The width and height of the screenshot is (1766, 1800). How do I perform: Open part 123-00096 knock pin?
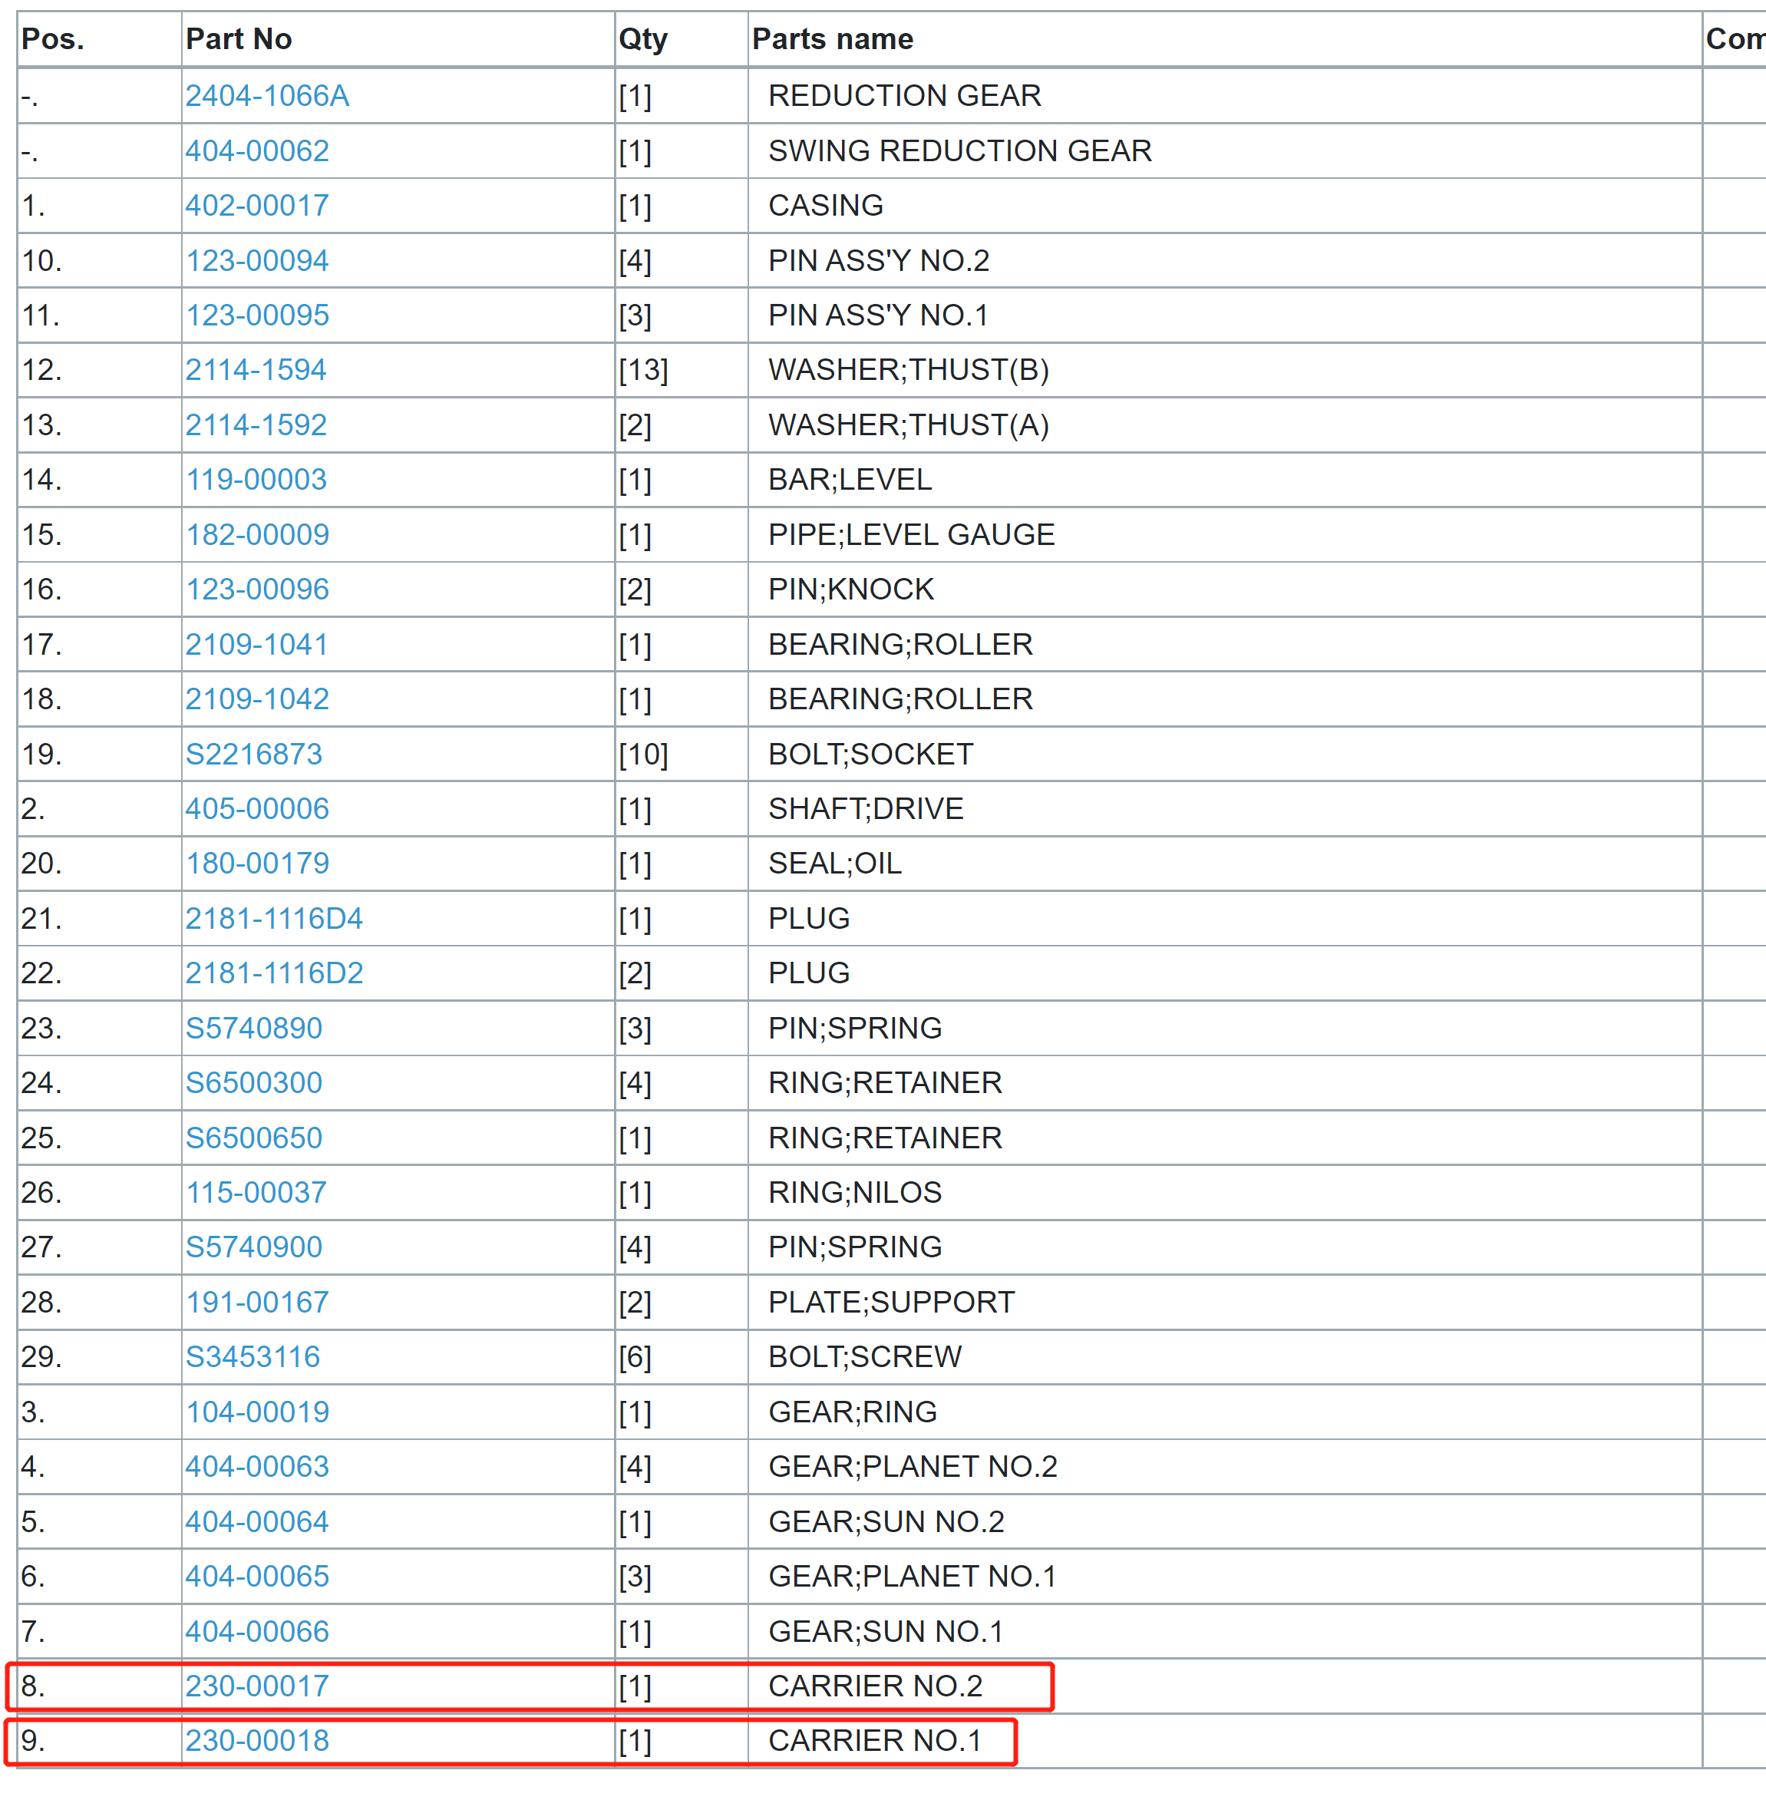tap(257, 590)
